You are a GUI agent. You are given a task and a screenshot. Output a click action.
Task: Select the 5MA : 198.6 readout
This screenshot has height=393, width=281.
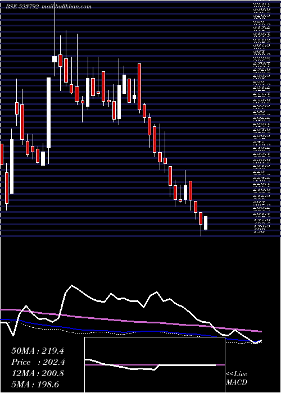click(x=35, y=385)
